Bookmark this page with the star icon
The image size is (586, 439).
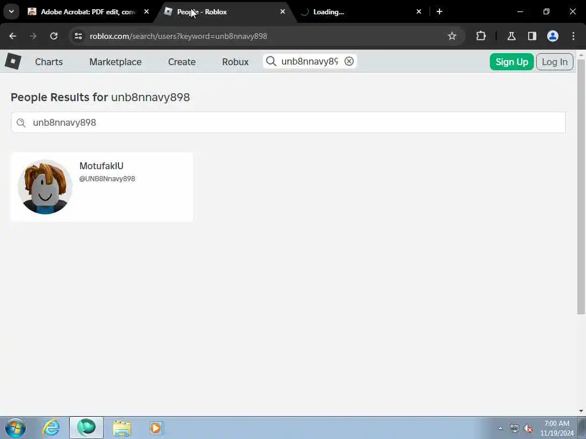(x=452, y=36)
